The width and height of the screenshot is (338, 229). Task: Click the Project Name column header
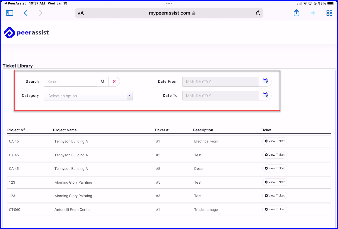click(x=65, y=130)
